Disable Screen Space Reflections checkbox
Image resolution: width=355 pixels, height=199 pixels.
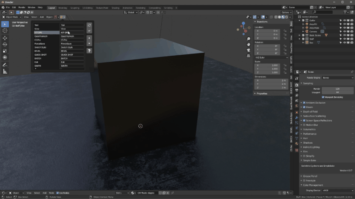click(x=304, y=121)
